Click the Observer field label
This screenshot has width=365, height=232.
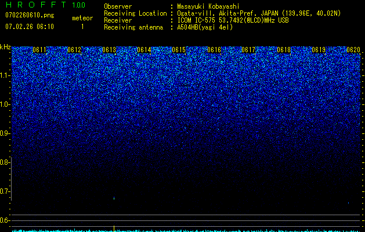point(118,6)
